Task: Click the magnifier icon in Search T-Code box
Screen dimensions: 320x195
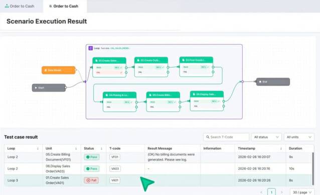Action: point(208,137)
